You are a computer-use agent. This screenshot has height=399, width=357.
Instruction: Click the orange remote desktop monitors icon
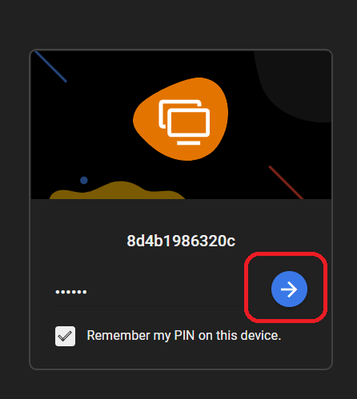tap(184, 122)
